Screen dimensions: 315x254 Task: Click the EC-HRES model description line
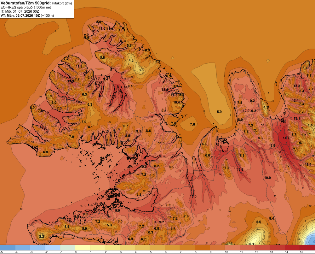26,8
